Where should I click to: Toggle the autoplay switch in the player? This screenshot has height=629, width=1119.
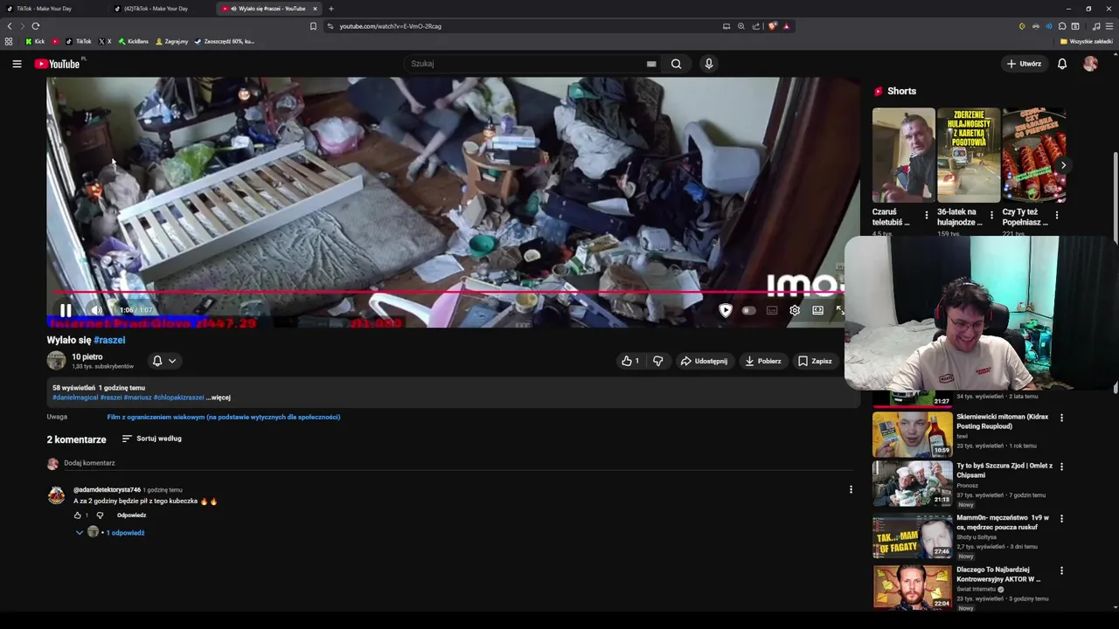point(748,310)
